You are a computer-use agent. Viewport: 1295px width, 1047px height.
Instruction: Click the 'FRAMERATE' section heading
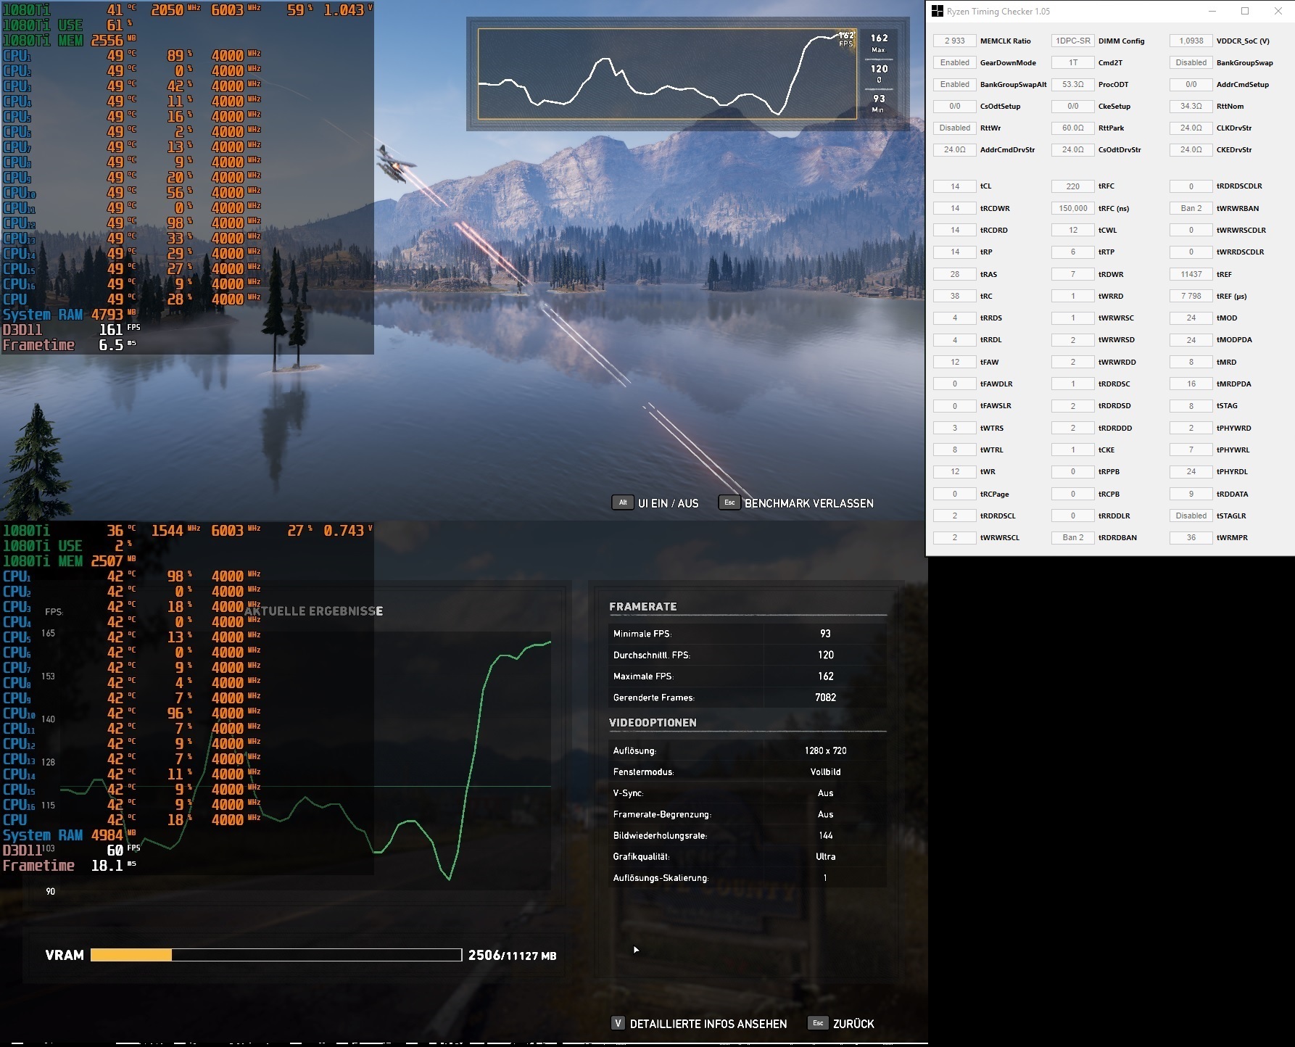(643, 606)
